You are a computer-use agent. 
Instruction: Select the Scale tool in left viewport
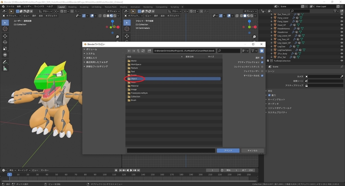(5, 48)
